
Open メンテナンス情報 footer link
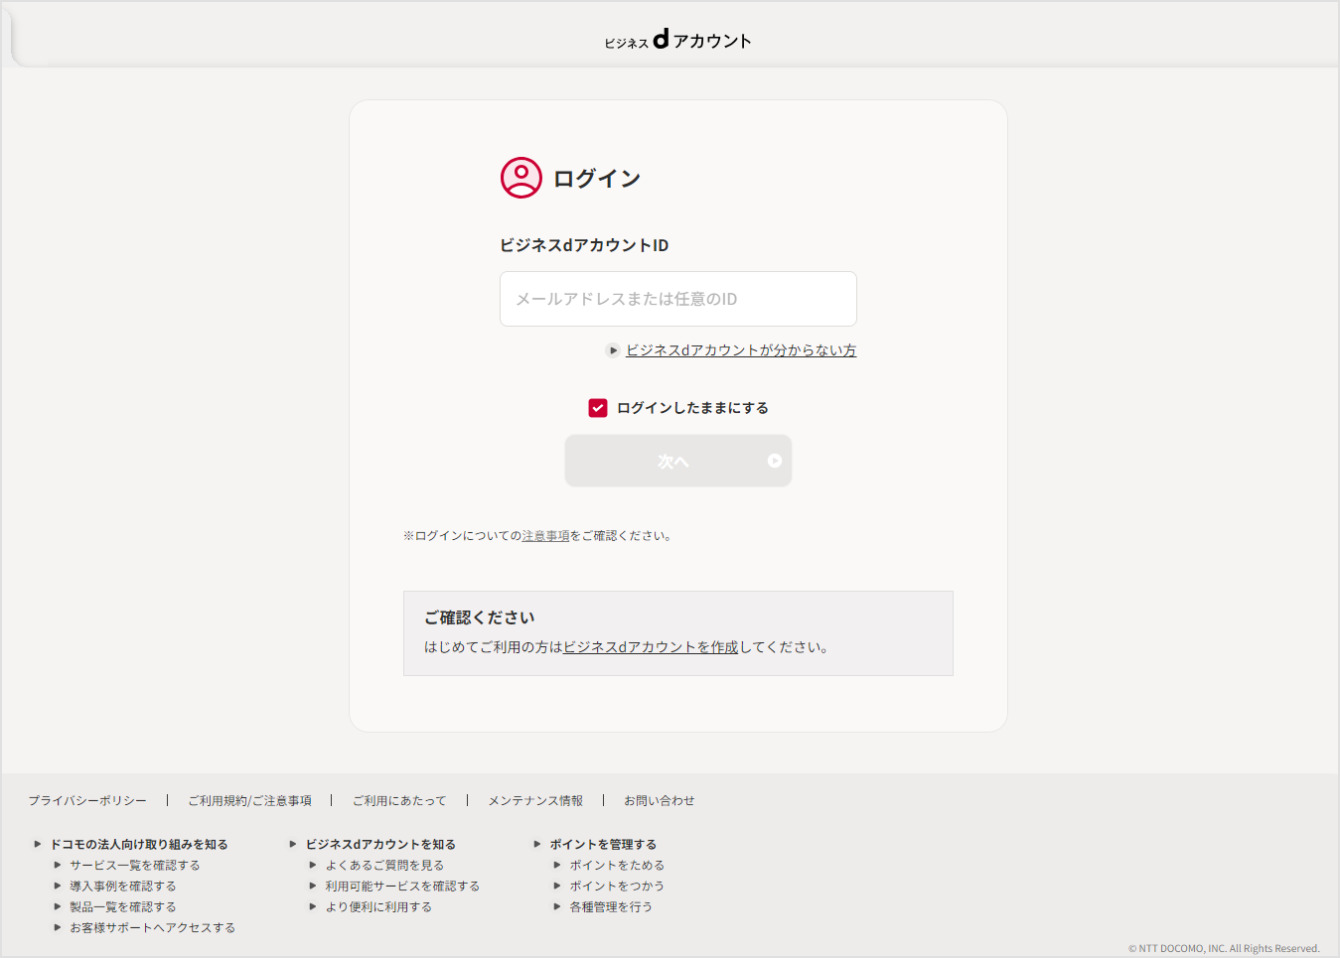coord(535,801)
